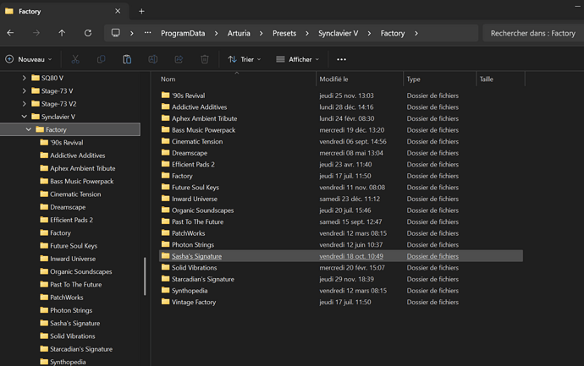
Task: Collapse the Factory tree node
Action: coord(28,129)
